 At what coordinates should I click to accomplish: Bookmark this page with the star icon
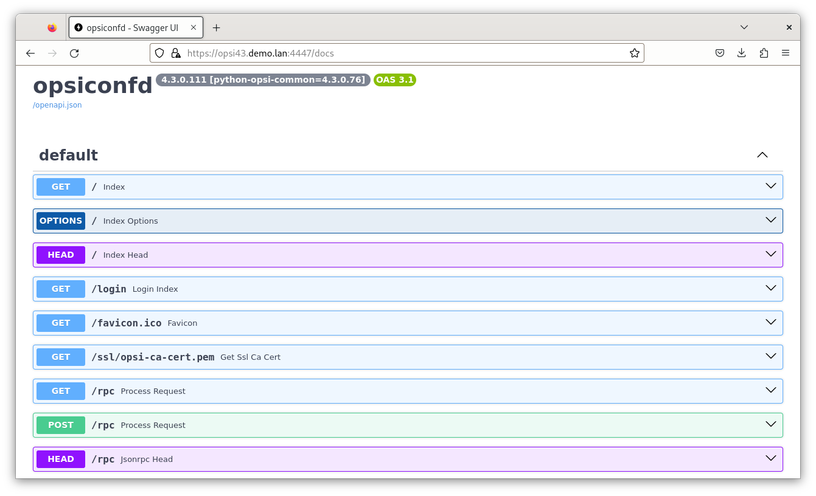click(x=635, y=53)
